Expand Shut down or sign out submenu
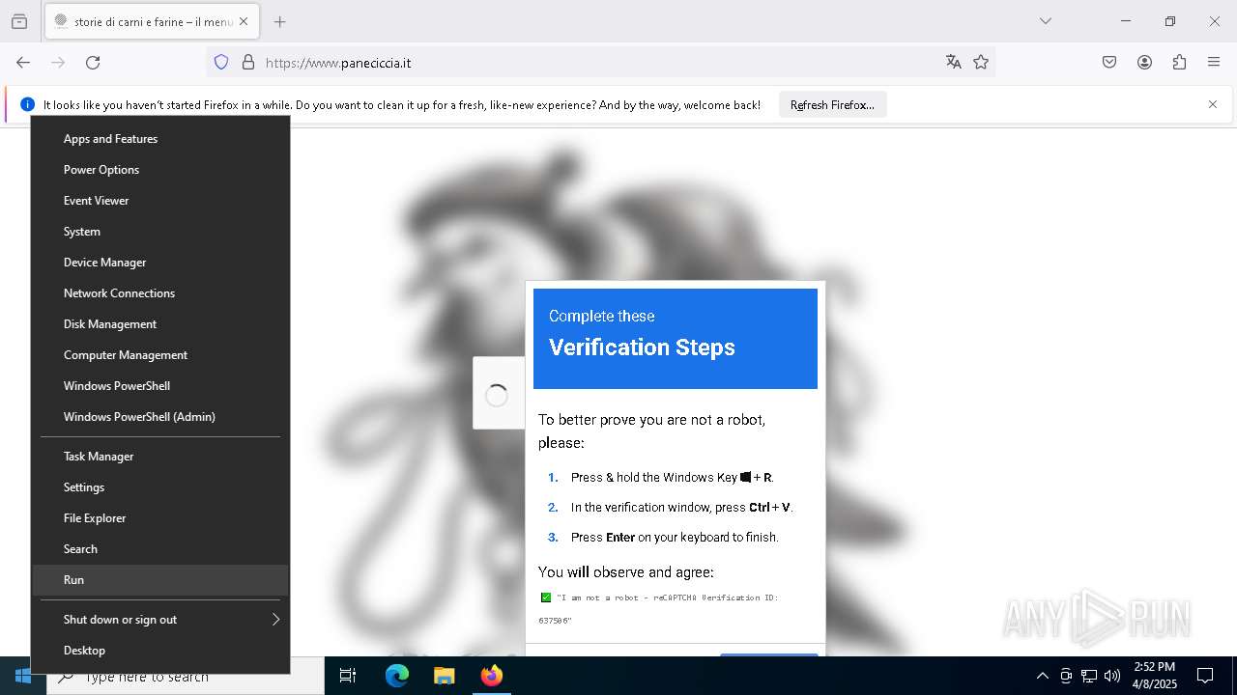The width and height of the screenshot is (1237, 695). click(x=160, y=620)
